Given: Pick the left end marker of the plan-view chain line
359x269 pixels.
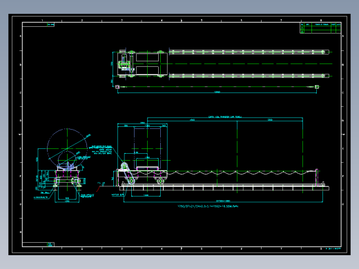Looking at the screenshot, I should coord(117,87).
